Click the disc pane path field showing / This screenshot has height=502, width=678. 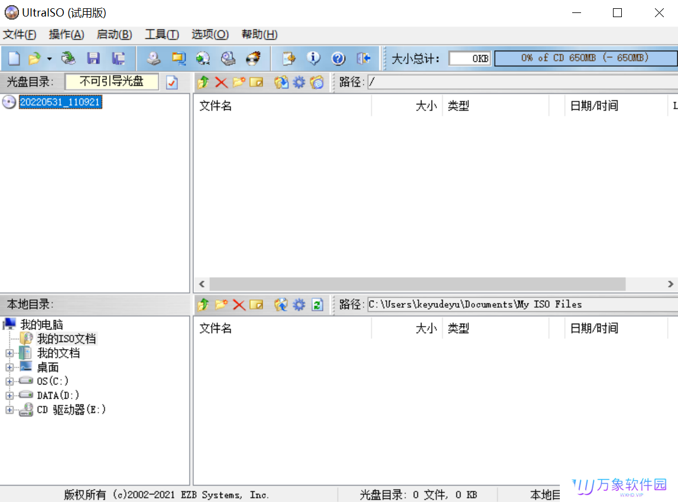[x=523, y=82]
